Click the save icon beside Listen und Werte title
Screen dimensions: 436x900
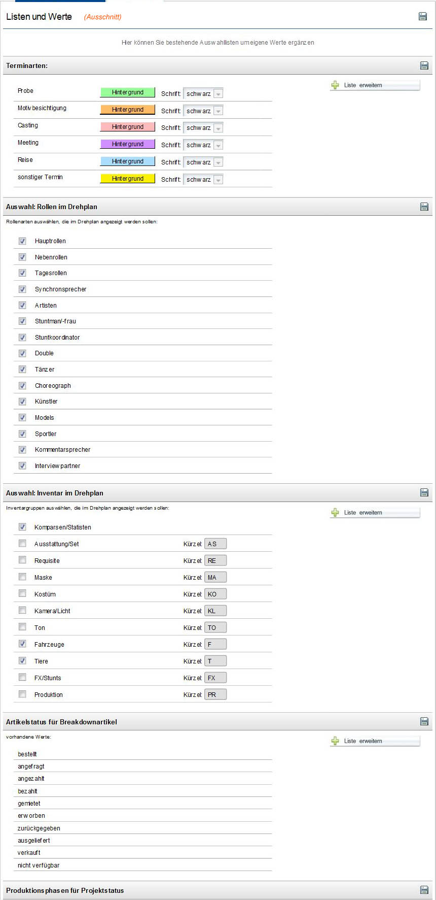[x=422, y=16]
